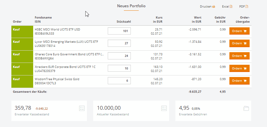Viewport: 267px width, 127px height.
Task: Click the calculator icon in Aktueller Kassebestand card
Action: coord(164,108)
